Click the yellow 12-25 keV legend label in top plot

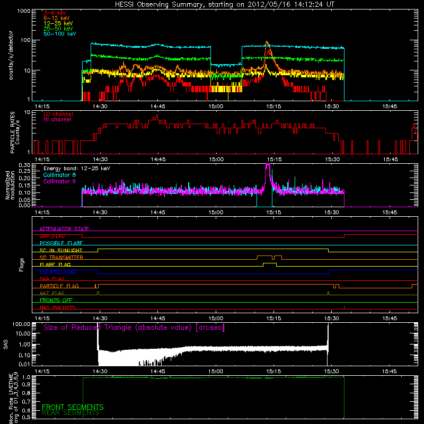[x=58, y=23]
